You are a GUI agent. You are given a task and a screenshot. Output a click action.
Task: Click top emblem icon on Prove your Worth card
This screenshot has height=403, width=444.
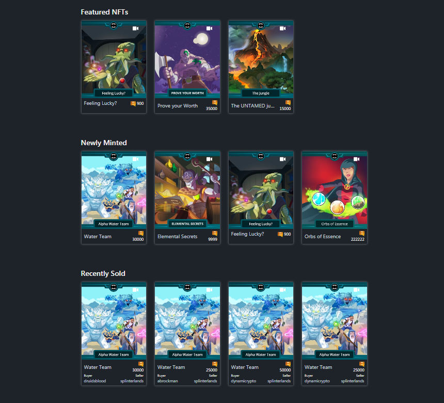click(x=187, y=25)
